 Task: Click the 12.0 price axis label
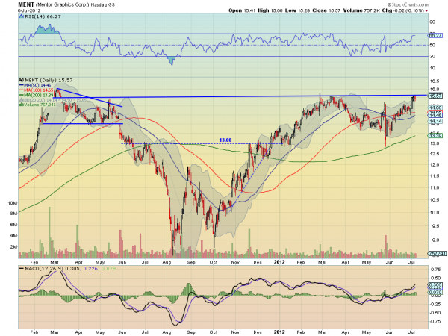click(435, 165)
